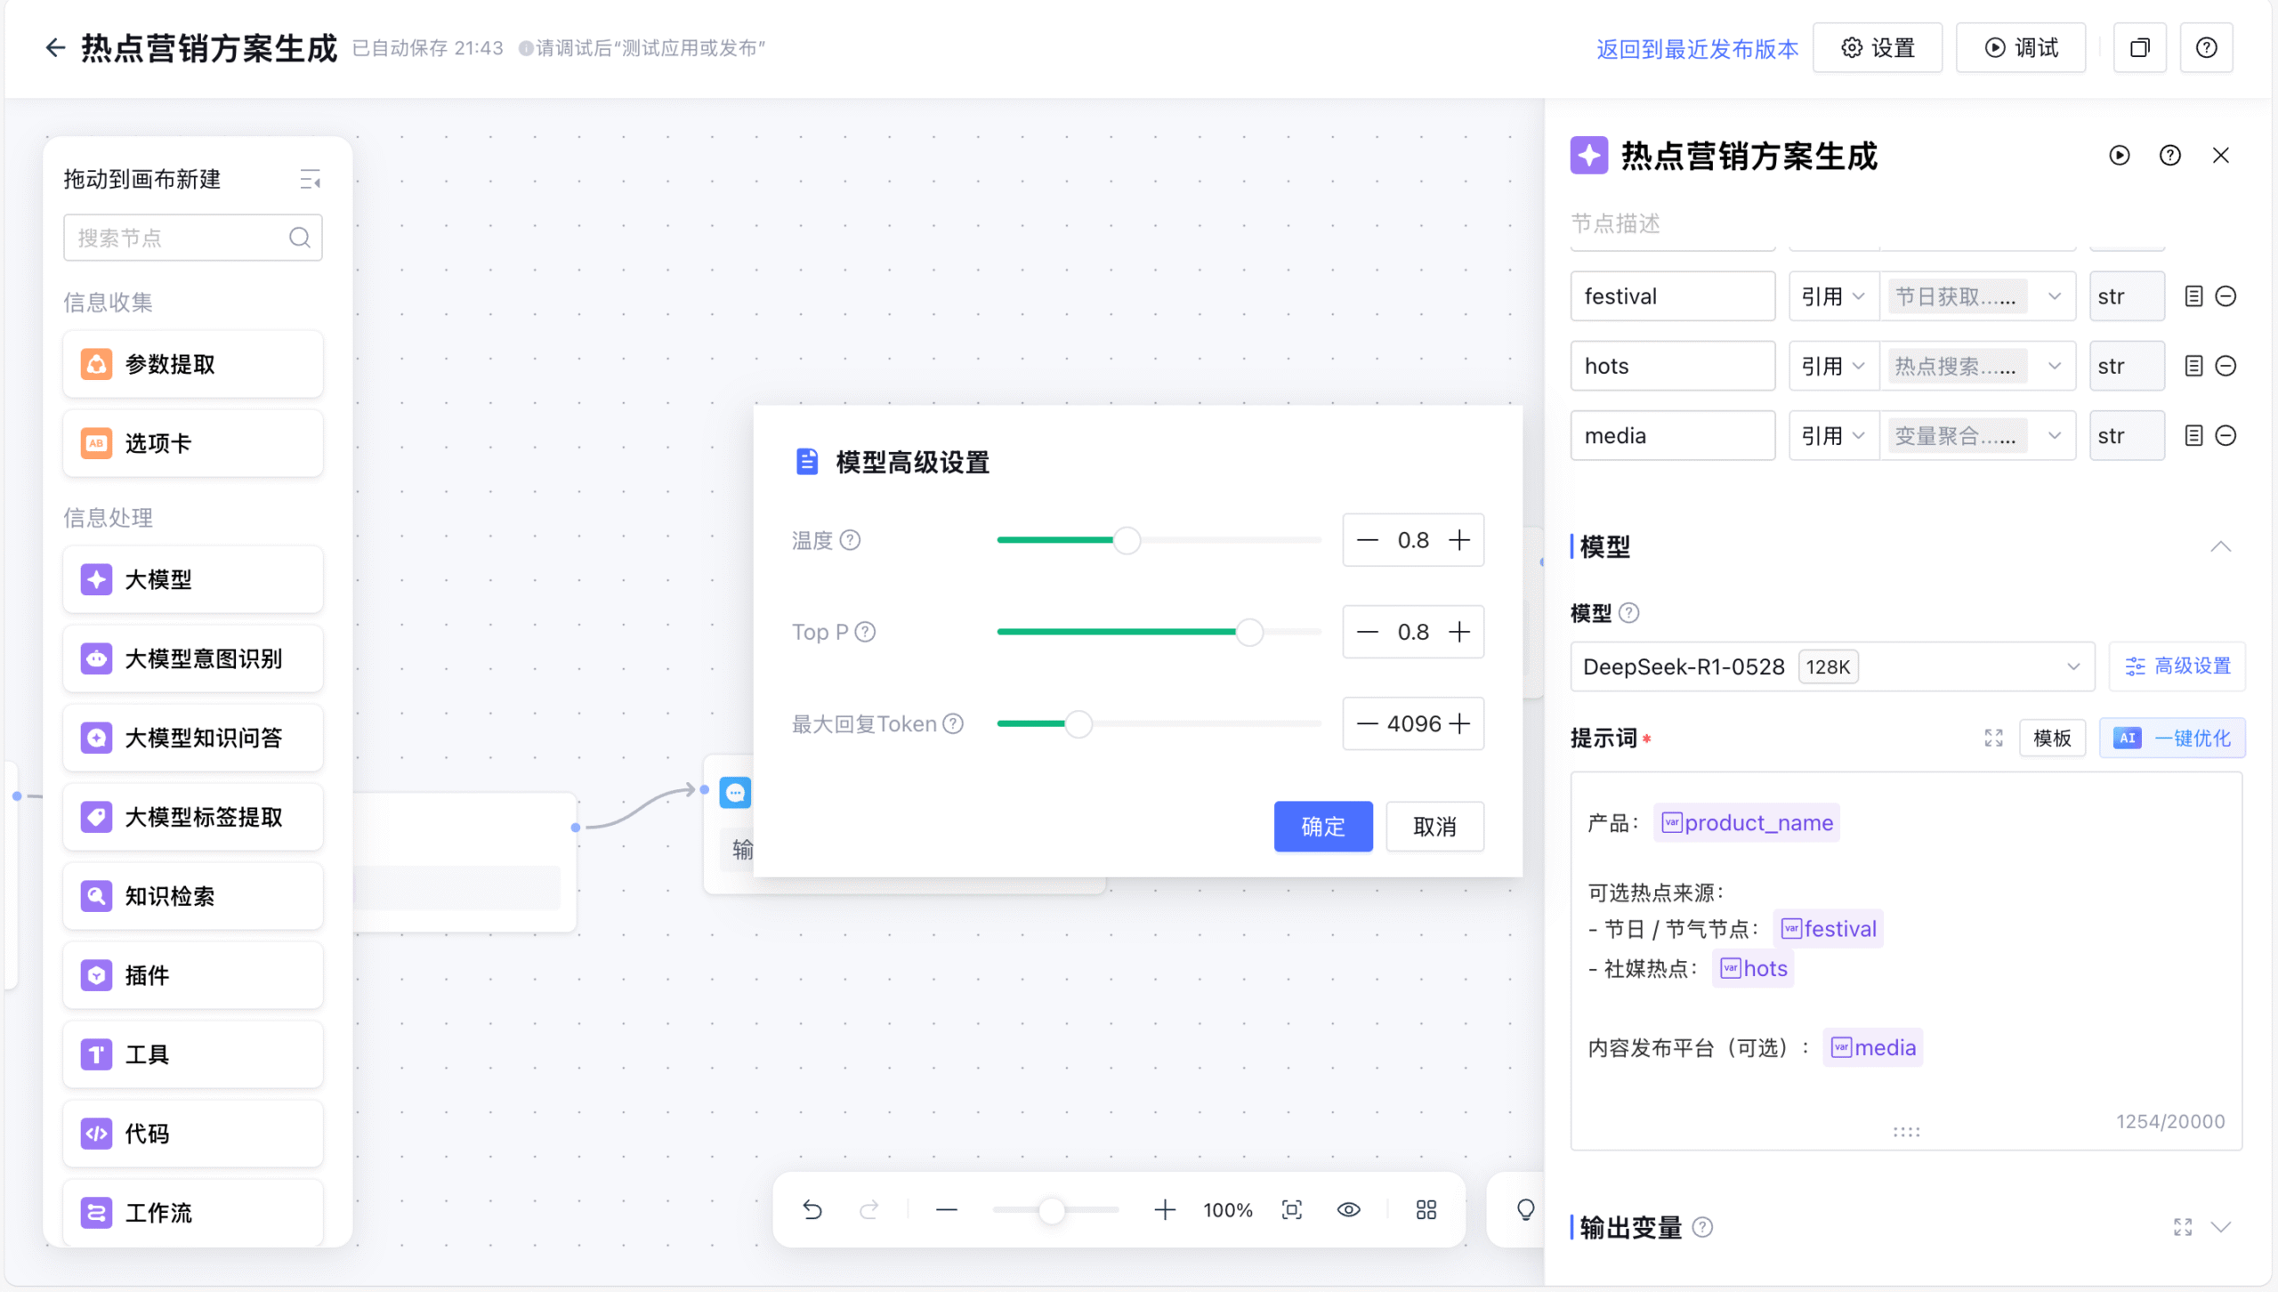The width and height of the screenshot is (2278, 1292).
Task: Toggle the eye preview icon in canvas toolbar
Action: point(1348,1209)
